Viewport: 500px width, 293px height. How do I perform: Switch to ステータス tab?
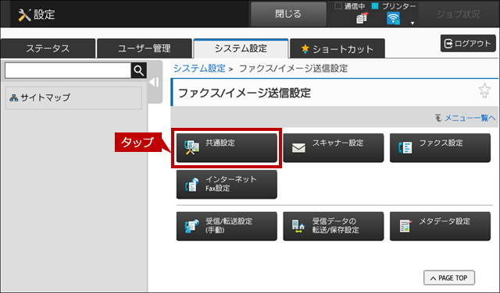[48, 48]
